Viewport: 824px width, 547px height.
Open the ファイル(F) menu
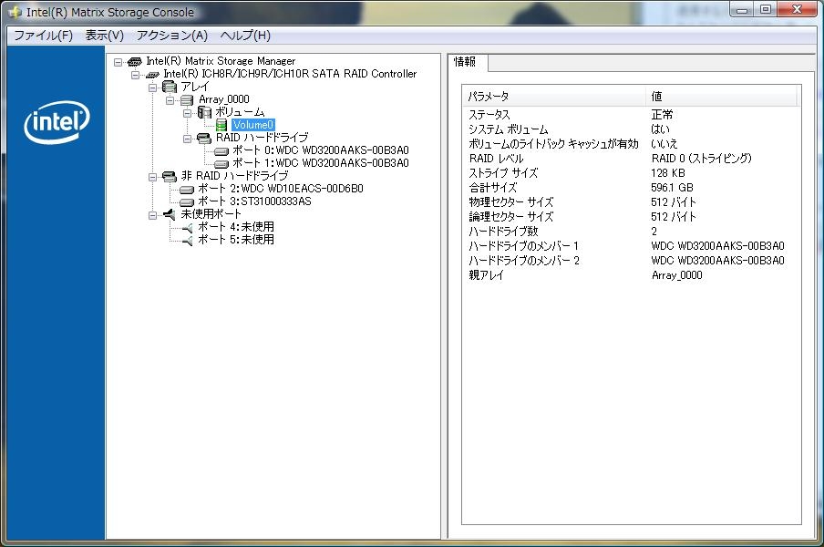point(43,36)
